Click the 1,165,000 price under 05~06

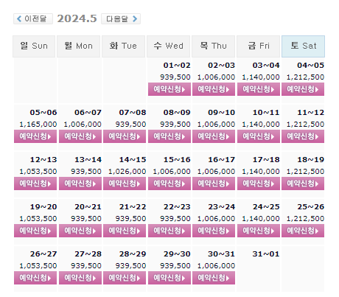(x=38, y=125)
